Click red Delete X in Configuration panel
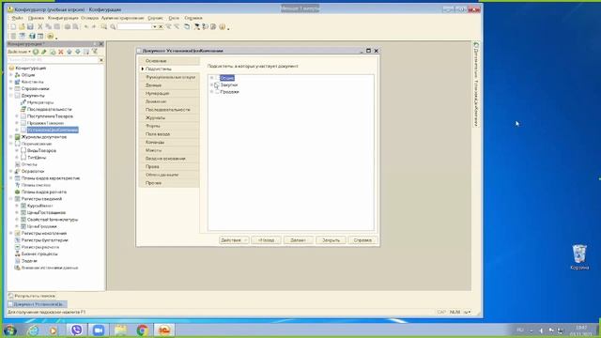Screen dimensions: 601x338 coord(60,52)
